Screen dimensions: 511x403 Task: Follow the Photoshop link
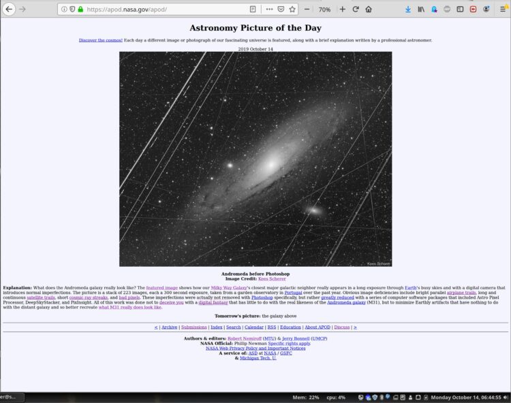coord(262,297)
